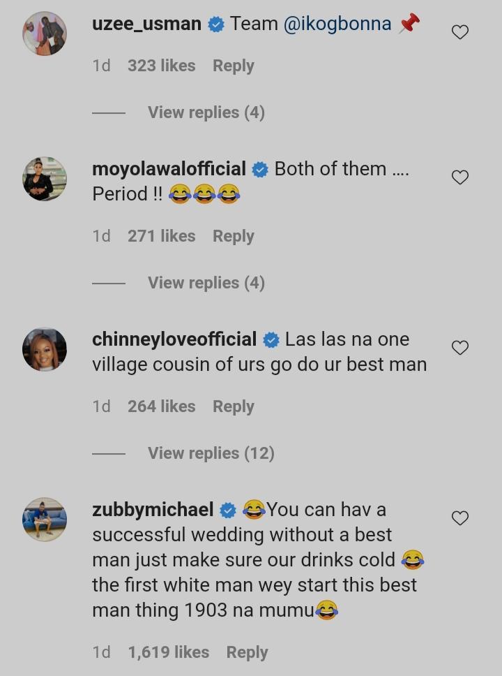
Task: Open the zubbymichael username link
Action: [153, 510]
